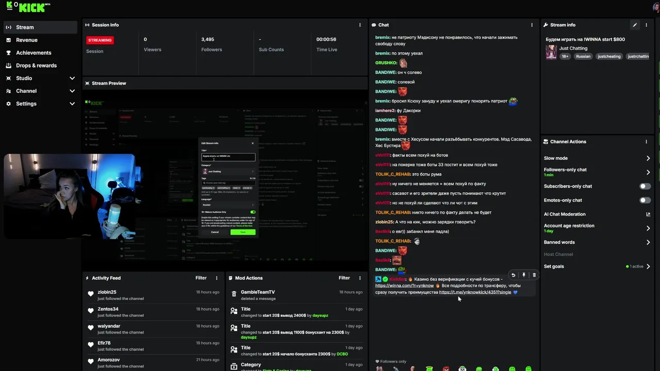Click the KickBot username in chat
The width and height of the screenshot is (660, 371).
[398, 279]
